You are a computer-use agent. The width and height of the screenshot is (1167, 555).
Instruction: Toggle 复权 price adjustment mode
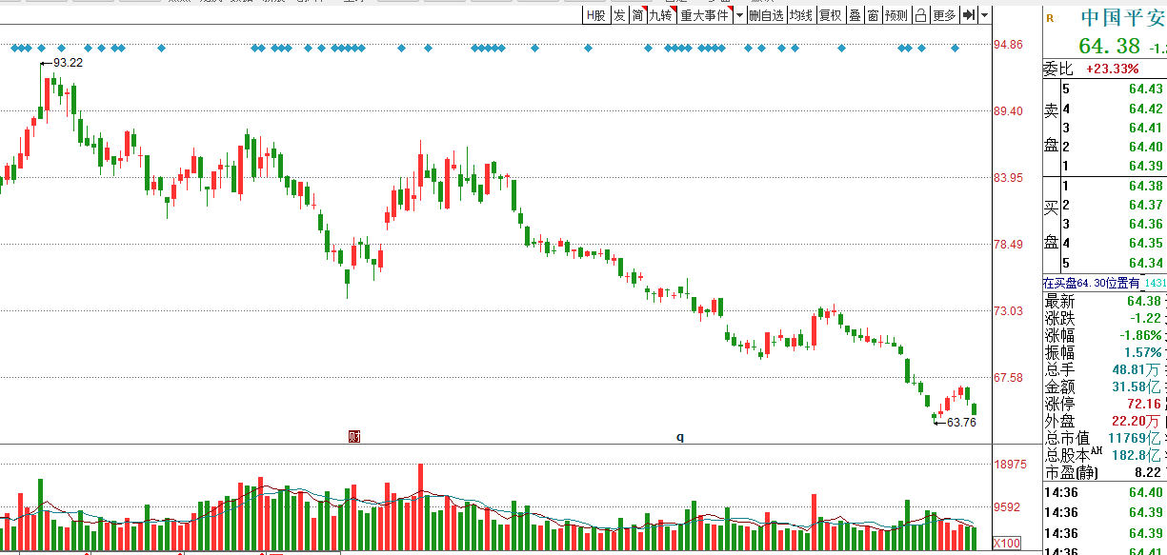click(x=831, y=15)
